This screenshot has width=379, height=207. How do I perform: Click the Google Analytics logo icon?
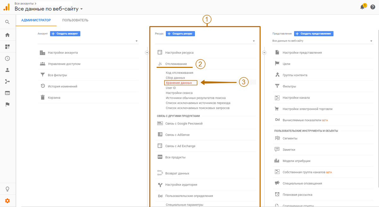[7, 7]
